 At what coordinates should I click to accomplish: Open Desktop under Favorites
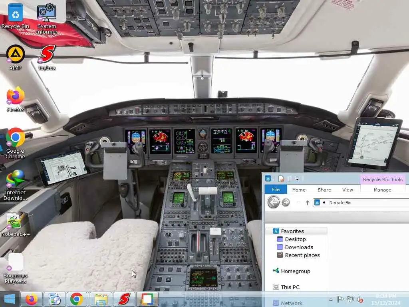pos(295,239)
